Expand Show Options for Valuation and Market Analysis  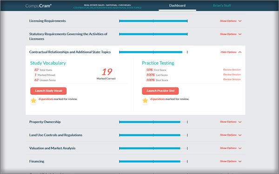click(231, 148)
